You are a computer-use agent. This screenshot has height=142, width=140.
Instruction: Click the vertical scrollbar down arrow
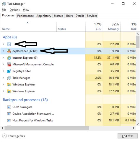coord(138,124)
